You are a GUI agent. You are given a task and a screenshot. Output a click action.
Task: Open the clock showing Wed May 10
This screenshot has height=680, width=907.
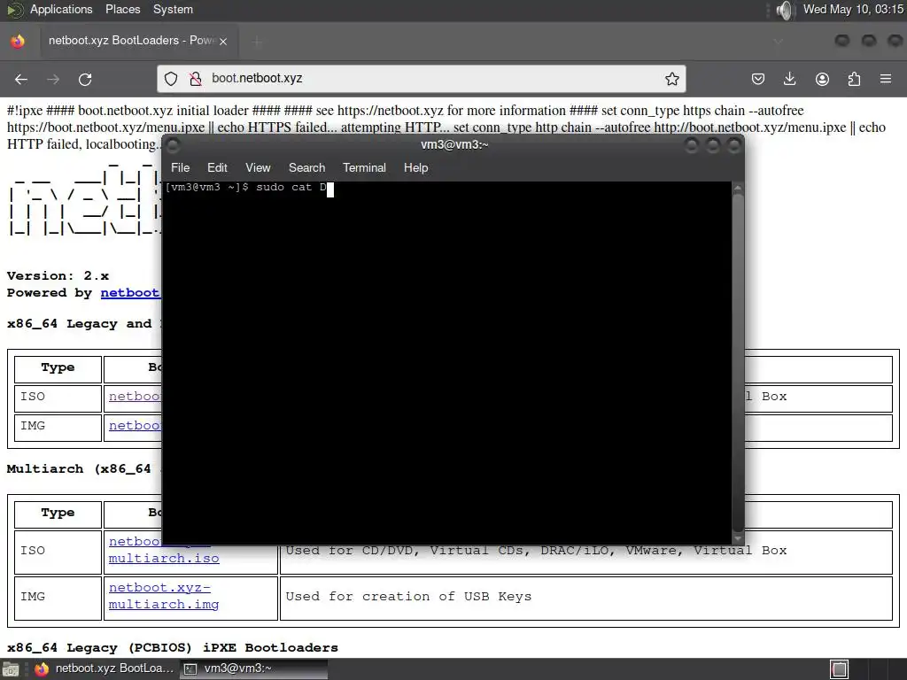[x=853, y=9]
